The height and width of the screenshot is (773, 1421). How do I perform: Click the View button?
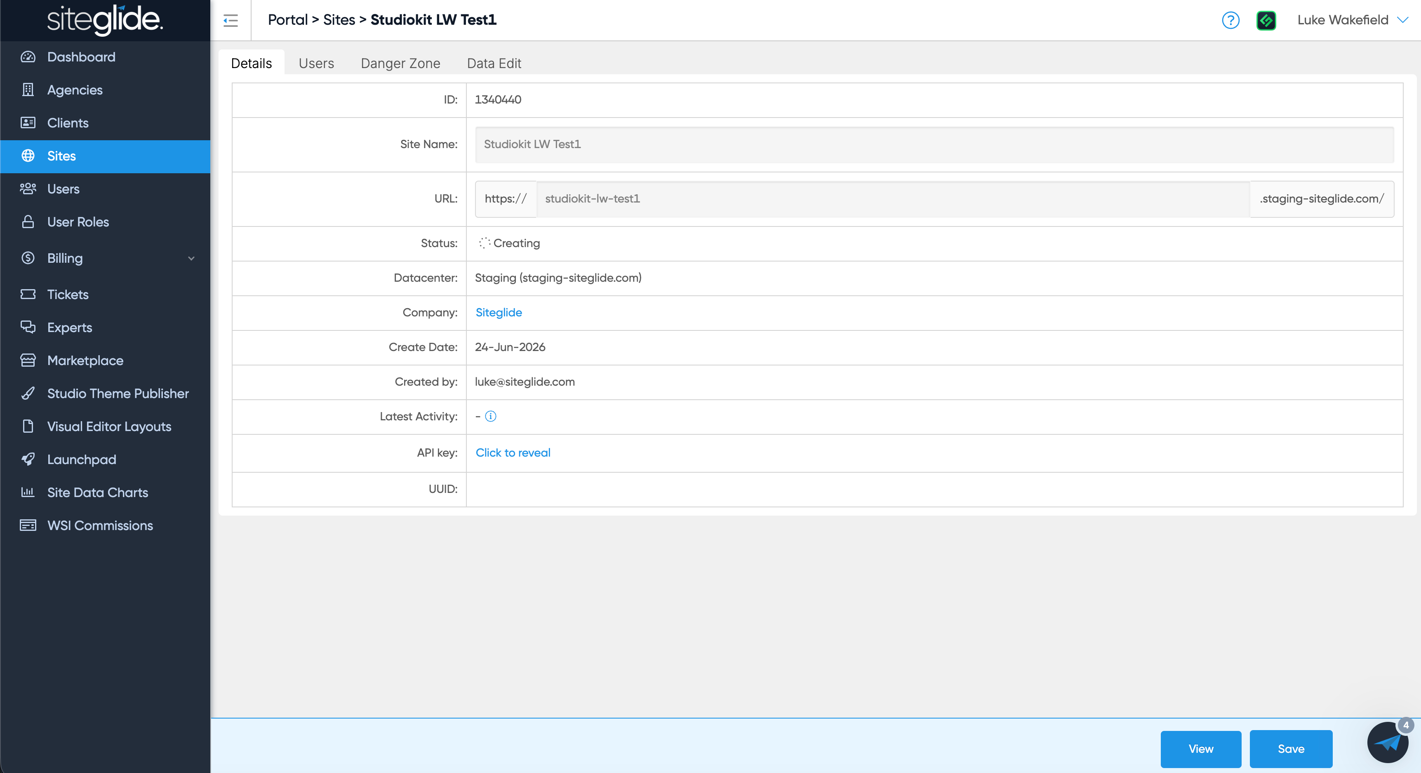coord(1200,749)
